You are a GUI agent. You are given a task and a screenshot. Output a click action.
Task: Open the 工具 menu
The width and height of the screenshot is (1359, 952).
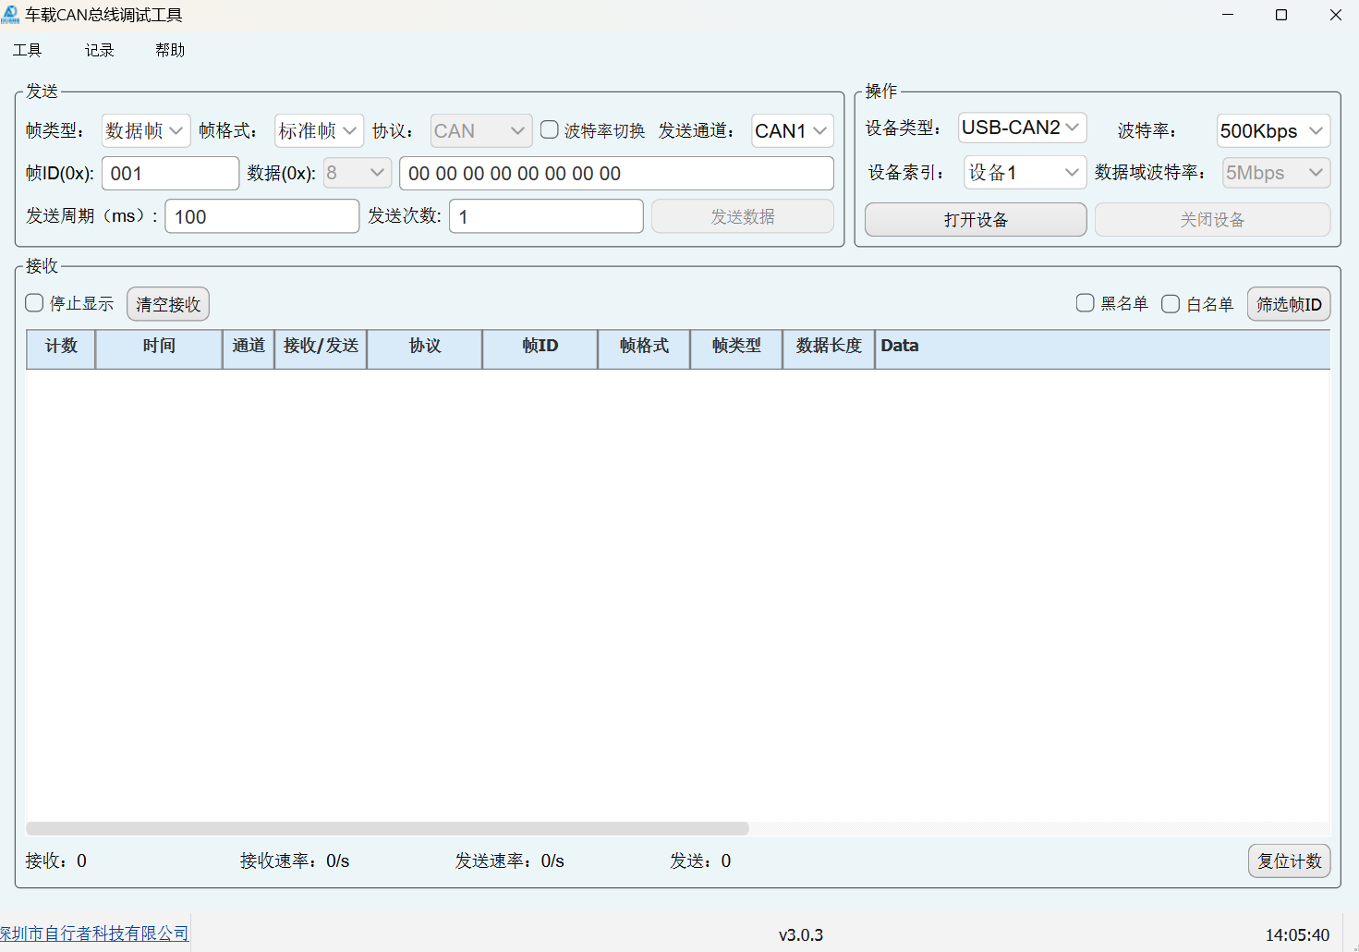coord(27,50)
